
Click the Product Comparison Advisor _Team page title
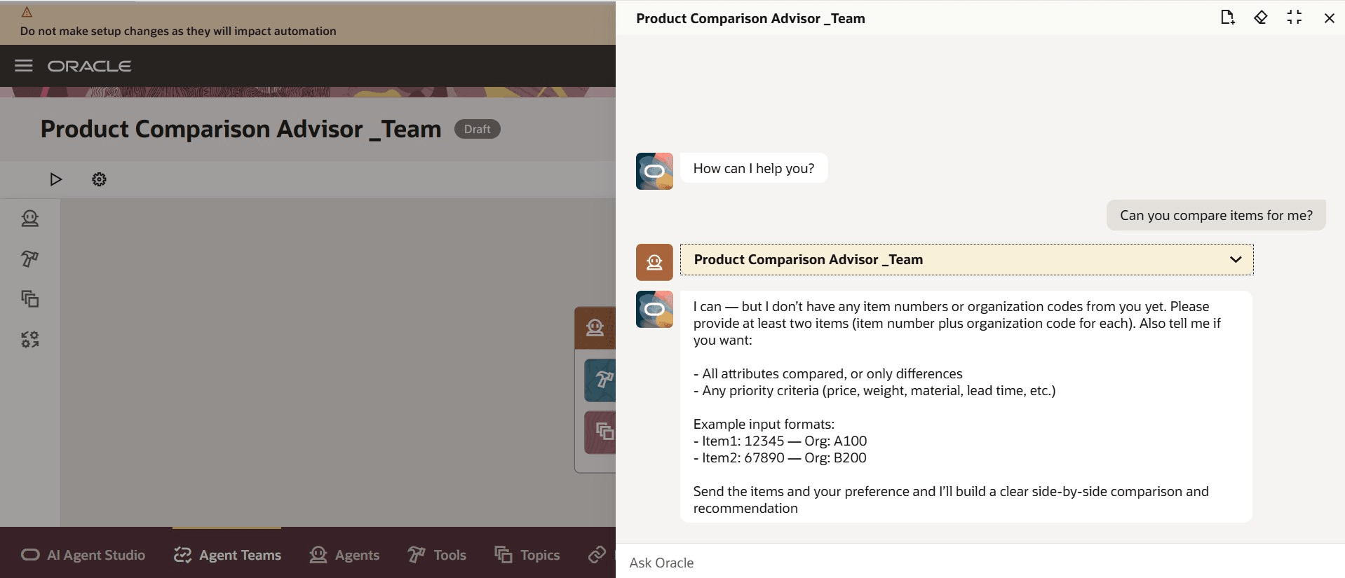241,129
